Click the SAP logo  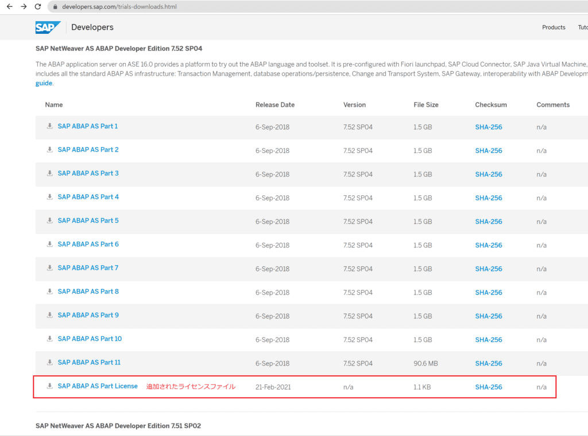[48, 28]
